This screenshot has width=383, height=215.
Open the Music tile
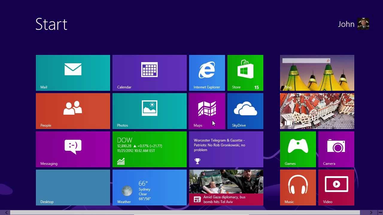[x=298, y=188]
